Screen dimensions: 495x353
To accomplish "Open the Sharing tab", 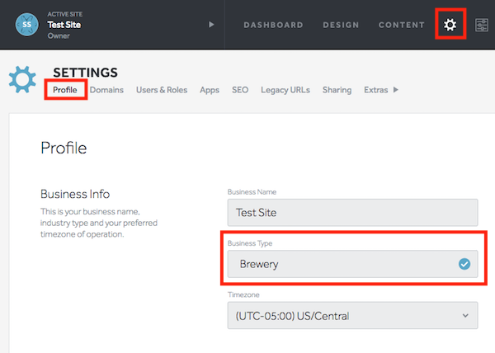I will tap(337, 90).
